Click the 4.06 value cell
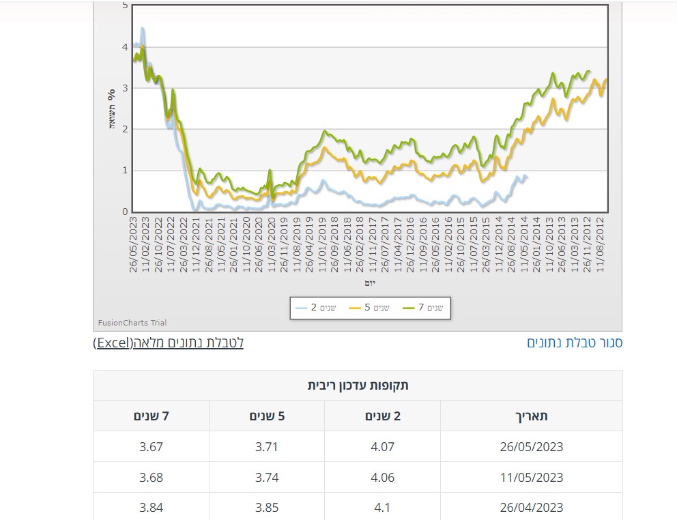 383,477
